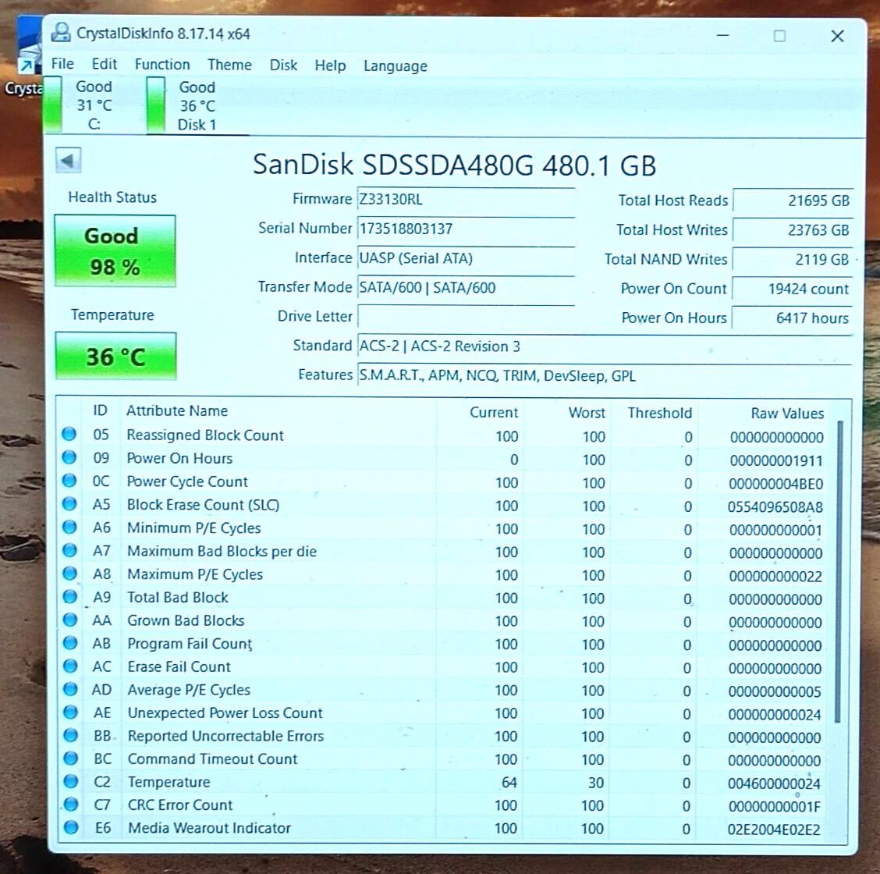The width and height of the screenshot is (880, 874).
Task: Click the ID column header
Action: pos(100,410)
